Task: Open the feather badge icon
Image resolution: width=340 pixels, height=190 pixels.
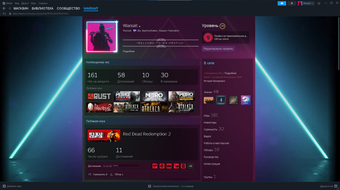Action: pyautogui.click(x=233, y=100)
